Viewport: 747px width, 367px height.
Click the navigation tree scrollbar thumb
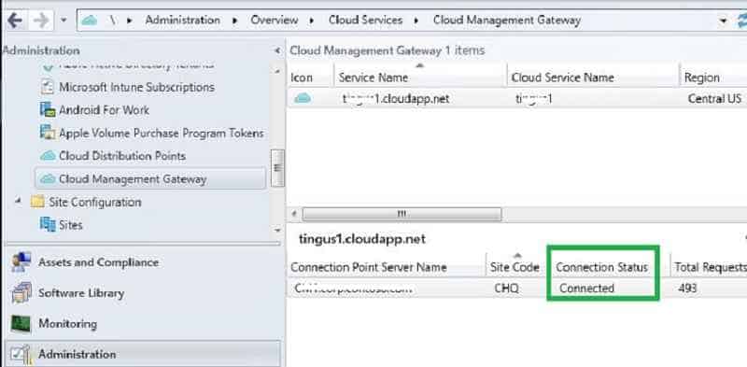[277, 168]
